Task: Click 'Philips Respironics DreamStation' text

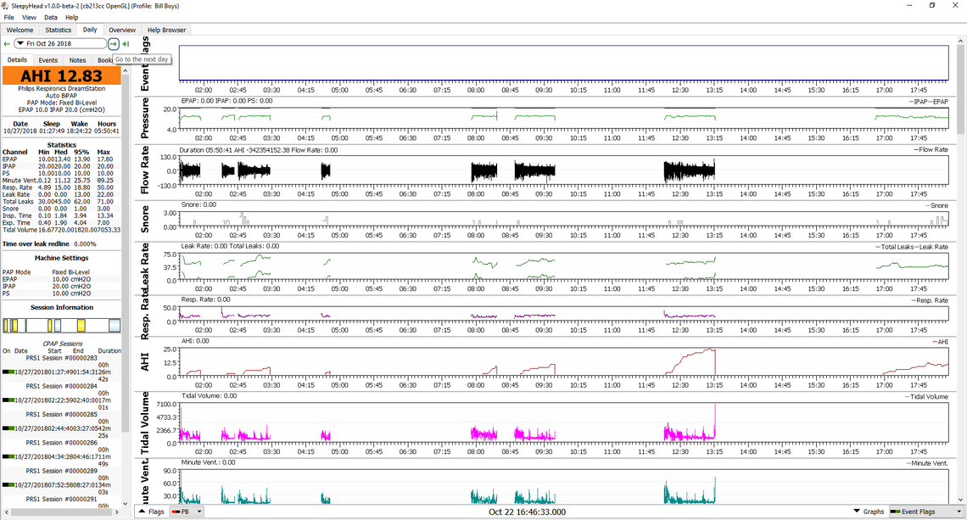Action: tap(62, 89)
